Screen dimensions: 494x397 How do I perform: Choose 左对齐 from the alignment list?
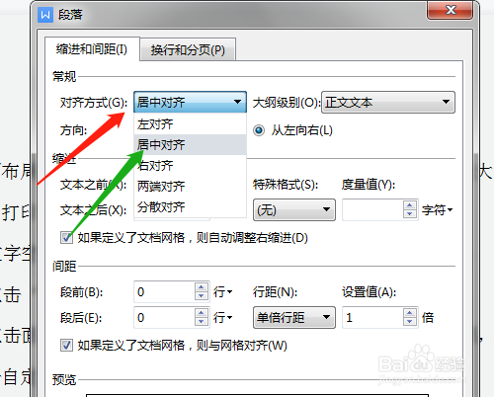coord(190,124)
